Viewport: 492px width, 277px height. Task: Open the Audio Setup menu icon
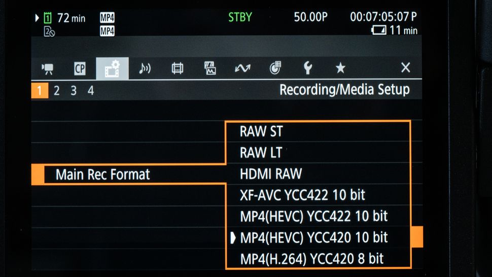[145, 68]
